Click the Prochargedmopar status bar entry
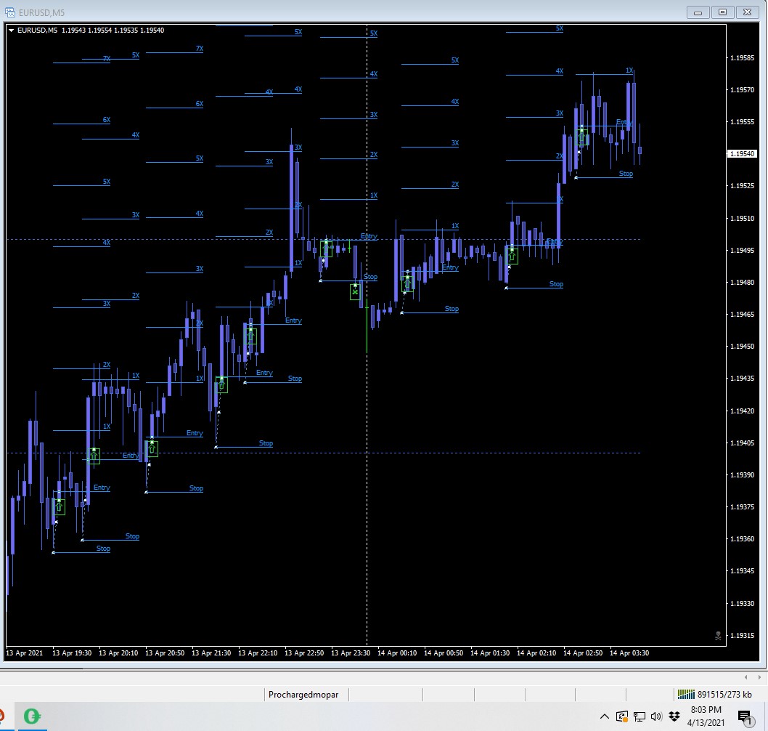The image size is (768, 731). [x=303, y=694]
